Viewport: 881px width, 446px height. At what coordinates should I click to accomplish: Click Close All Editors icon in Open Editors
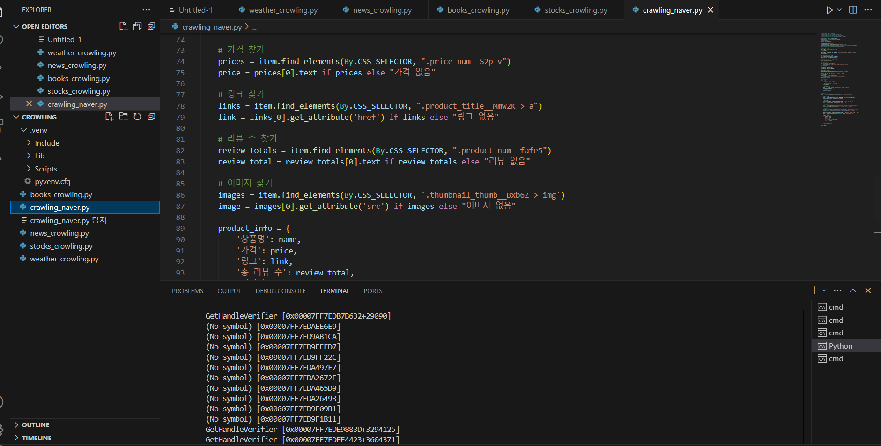(x=151, y=26)
